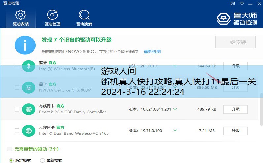Click the 有线网卡 globe icon
The image size is (263, 163).
pos(29,109)
